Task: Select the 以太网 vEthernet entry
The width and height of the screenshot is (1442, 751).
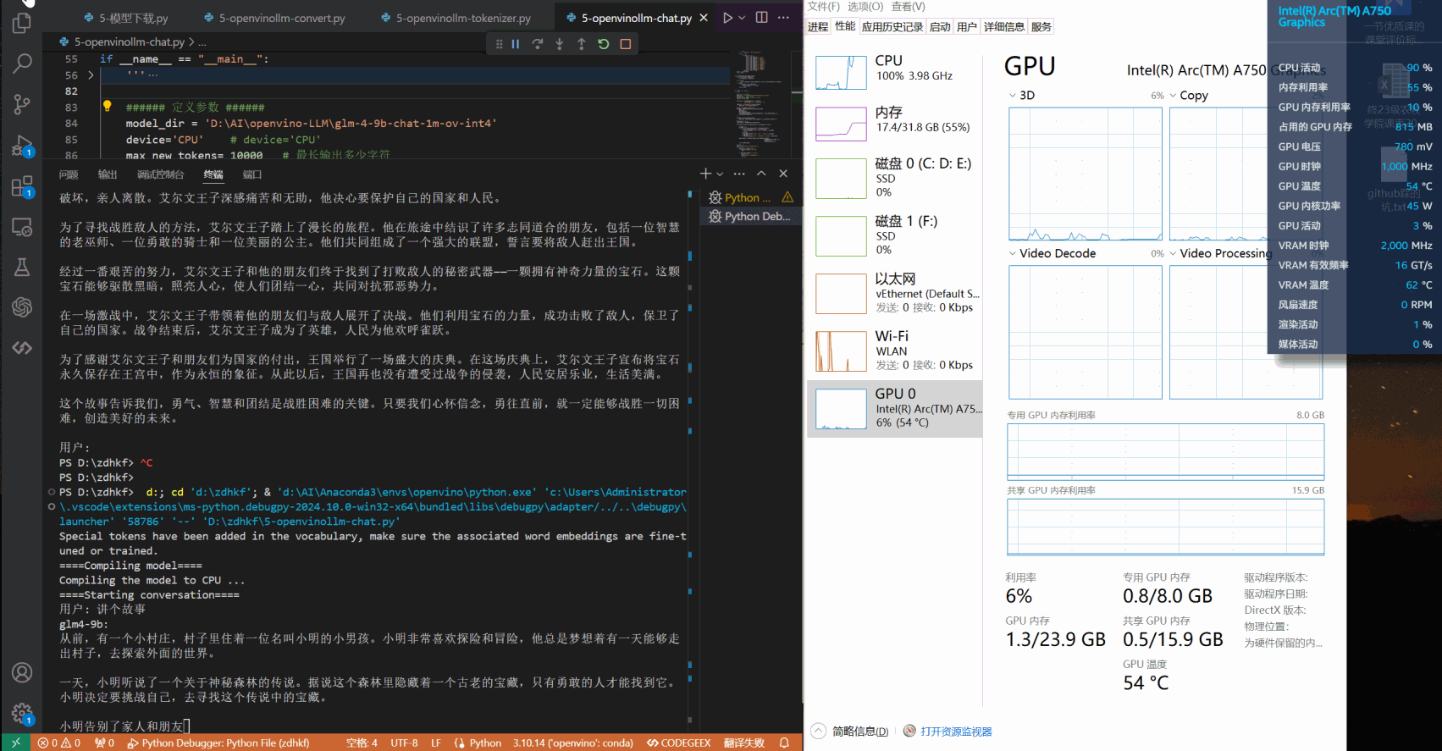Action: 895,293
